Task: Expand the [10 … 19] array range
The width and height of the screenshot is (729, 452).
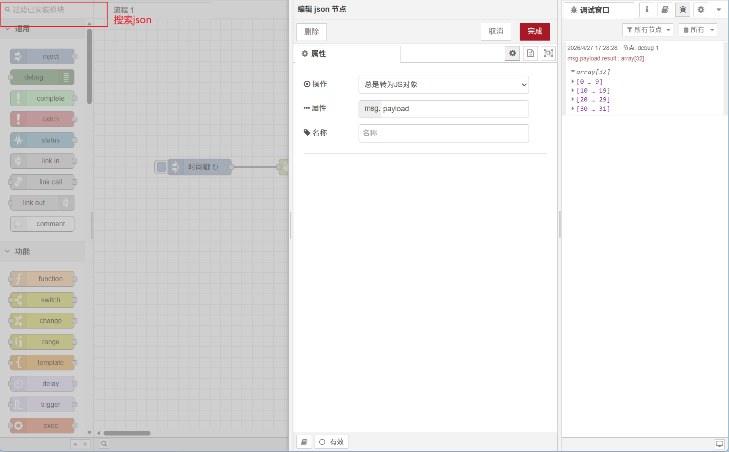Action: (573, 90)
